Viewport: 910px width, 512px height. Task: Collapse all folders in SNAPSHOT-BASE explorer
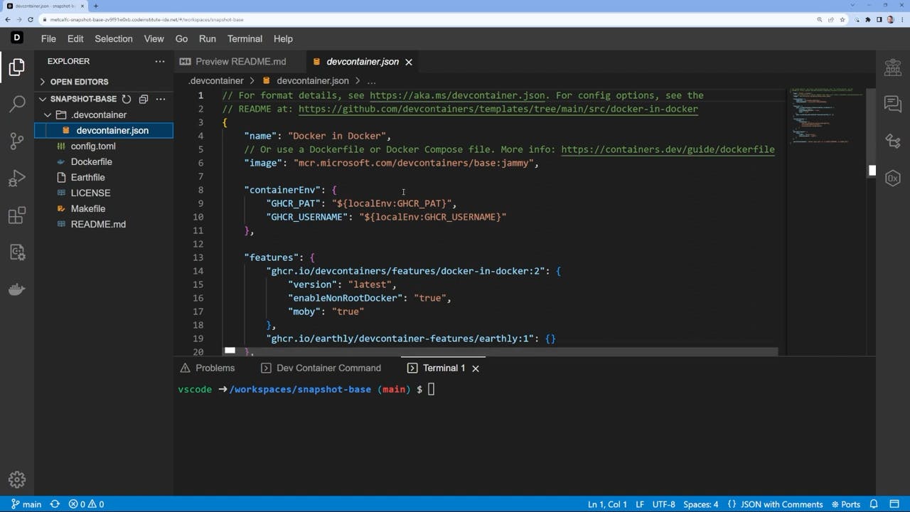point(144,100)
